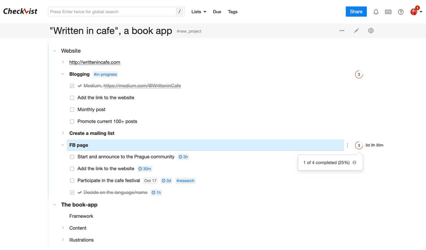Image resolution: width=426 pixels, height=250 pixels.
Task: Expand the Illustrations item
Action: coord(63,240)
